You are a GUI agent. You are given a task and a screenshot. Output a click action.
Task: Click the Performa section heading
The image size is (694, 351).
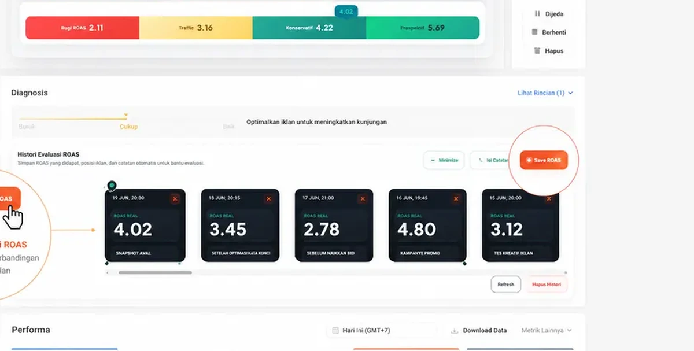click(x=31, y=330)
